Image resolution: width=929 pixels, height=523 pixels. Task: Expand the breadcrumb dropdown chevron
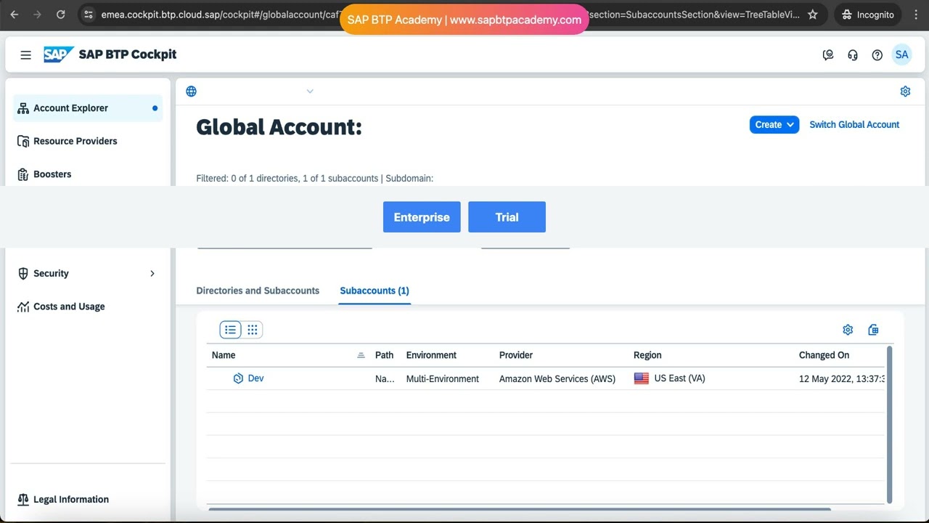pos(310,91)
